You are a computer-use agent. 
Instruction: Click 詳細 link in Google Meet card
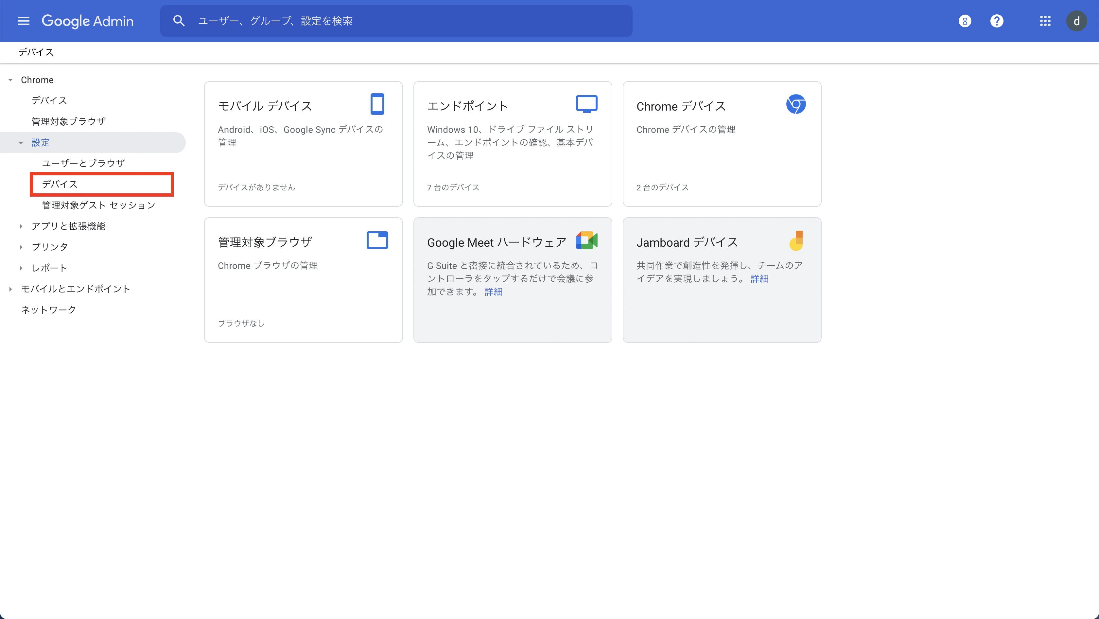coord(494,292)
